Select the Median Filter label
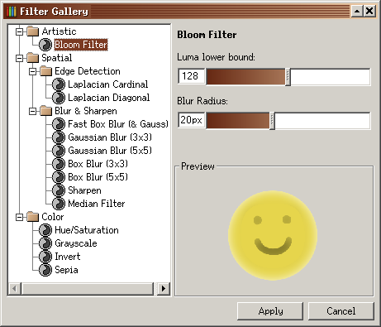This screenshot has height=327, width=381. coord(97,204)
